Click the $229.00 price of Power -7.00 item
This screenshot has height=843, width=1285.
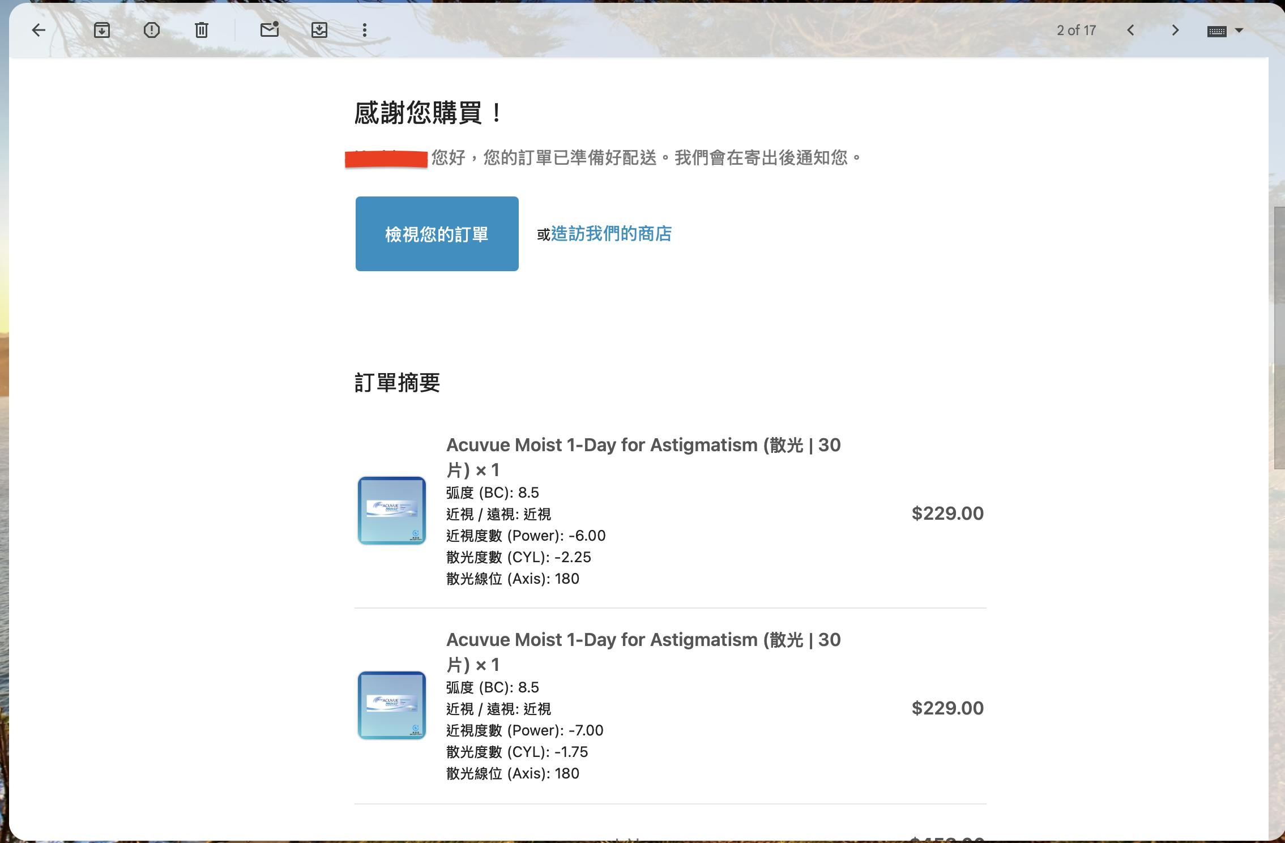pyautogui.click(x=947, y=708)
